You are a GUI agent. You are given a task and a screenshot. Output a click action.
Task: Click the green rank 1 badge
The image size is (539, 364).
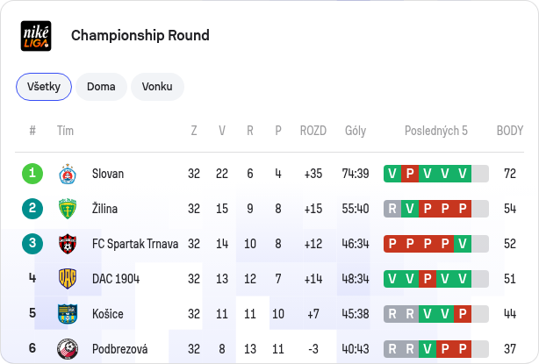pyautogui.click(x=32, y=174)
